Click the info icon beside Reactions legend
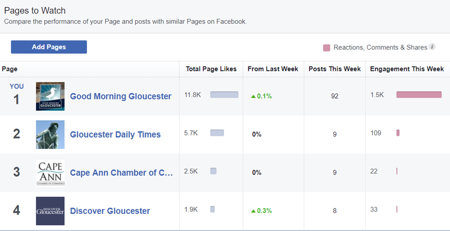 [432, 47]
